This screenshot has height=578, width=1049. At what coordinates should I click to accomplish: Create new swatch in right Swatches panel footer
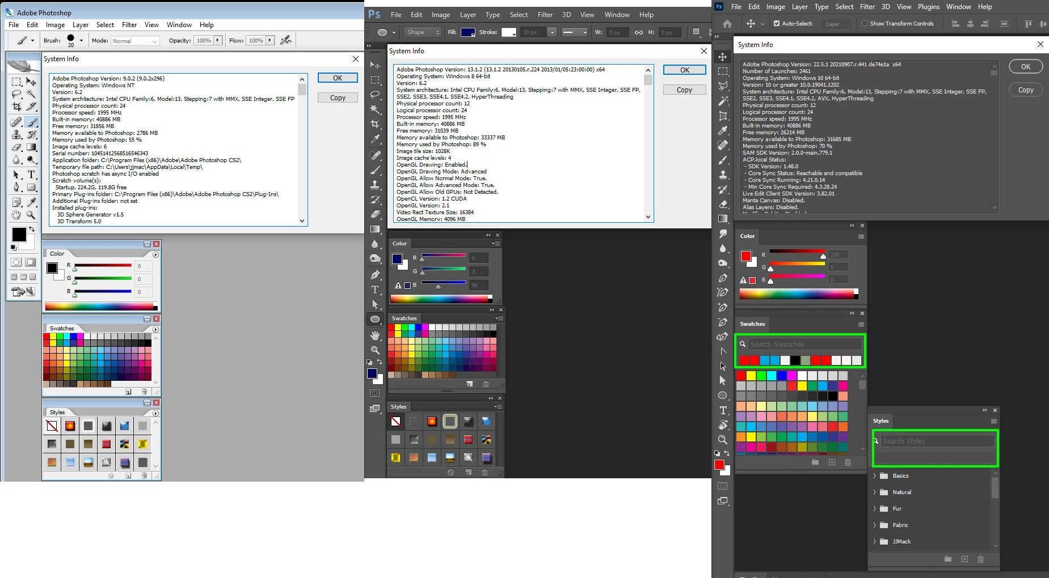832,462
